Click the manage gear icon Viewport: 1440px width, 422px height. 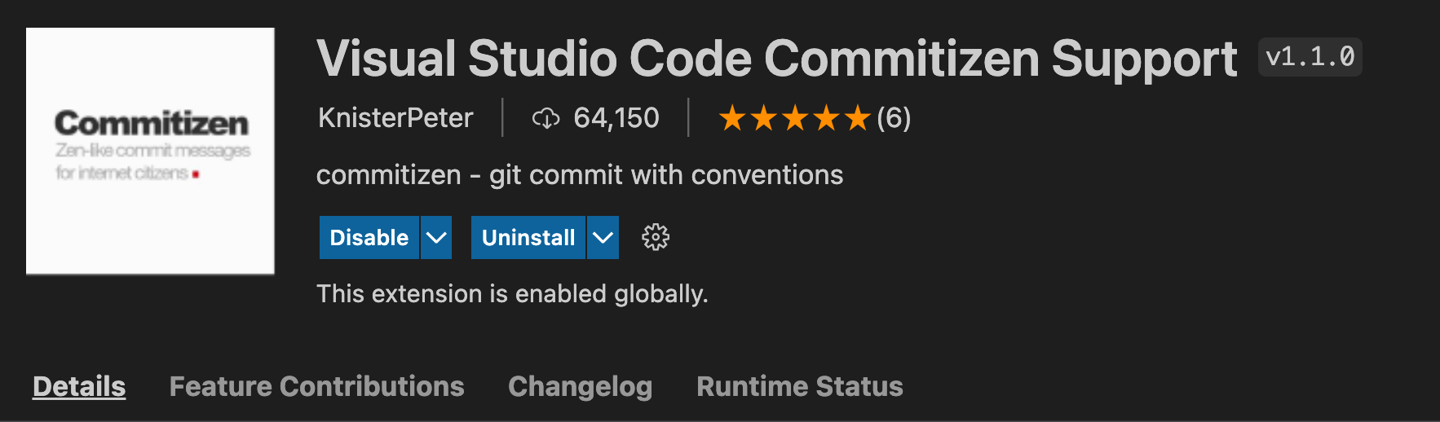point(655,238)
